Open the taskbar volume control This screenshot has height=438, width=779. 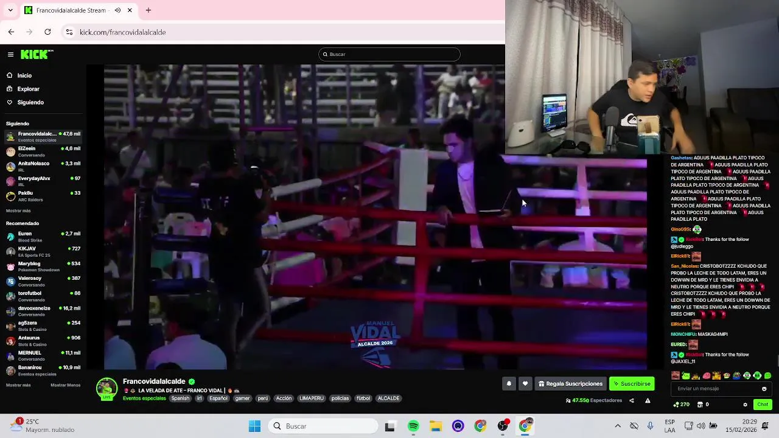point(701,426)
